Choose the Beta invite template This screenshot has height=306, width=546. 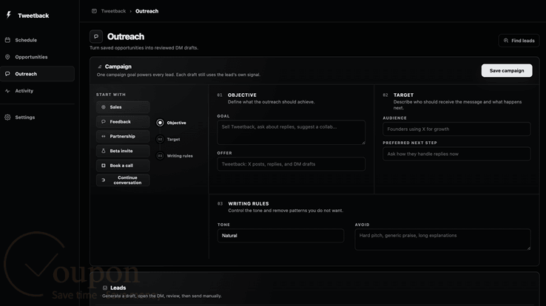pos(123,151)
